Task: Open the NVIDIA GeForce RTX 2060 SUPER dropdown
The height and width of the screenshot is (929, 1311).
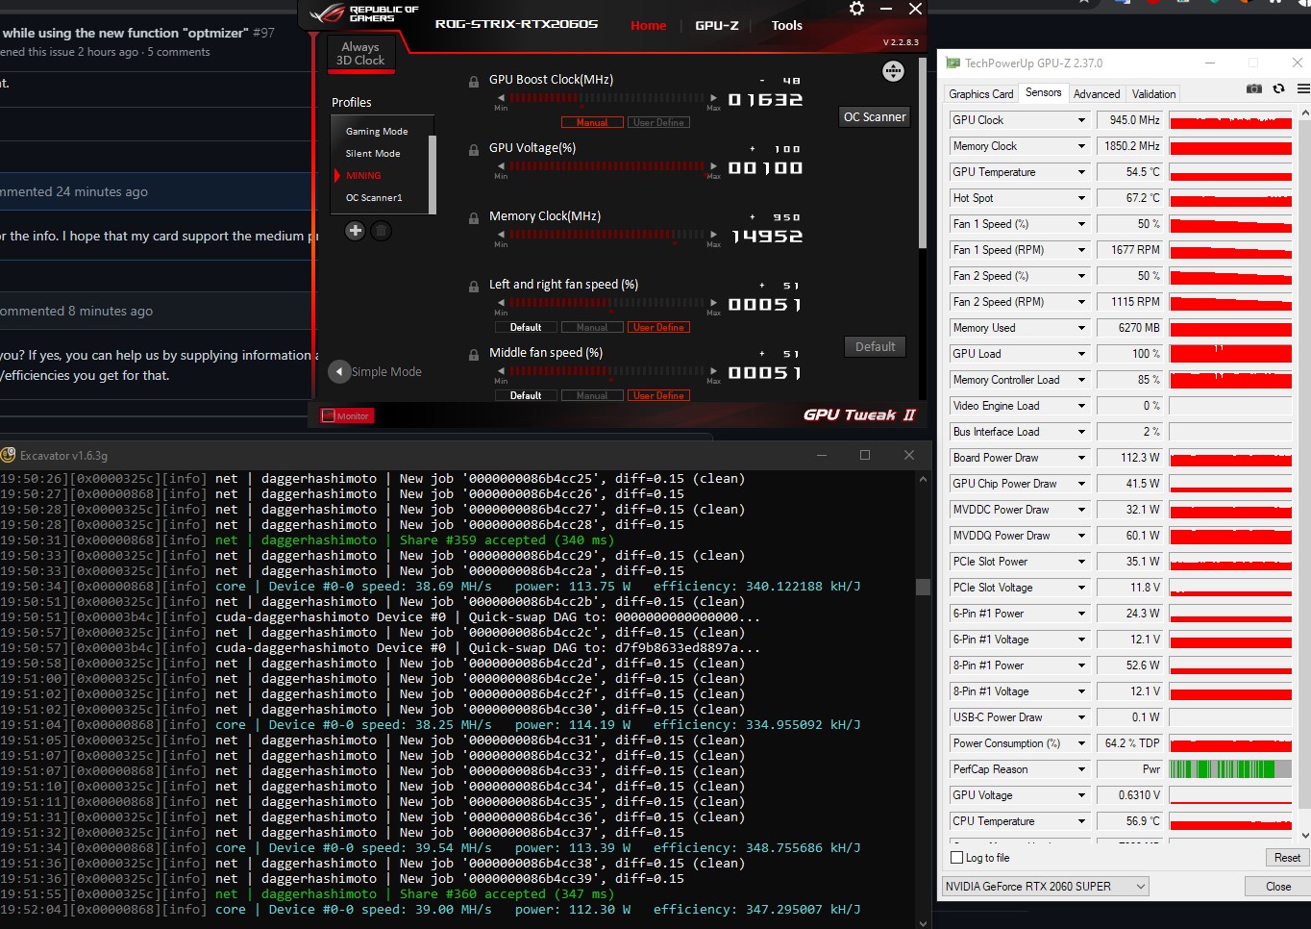Action: pyautogui.click(x=1045, y=886)
